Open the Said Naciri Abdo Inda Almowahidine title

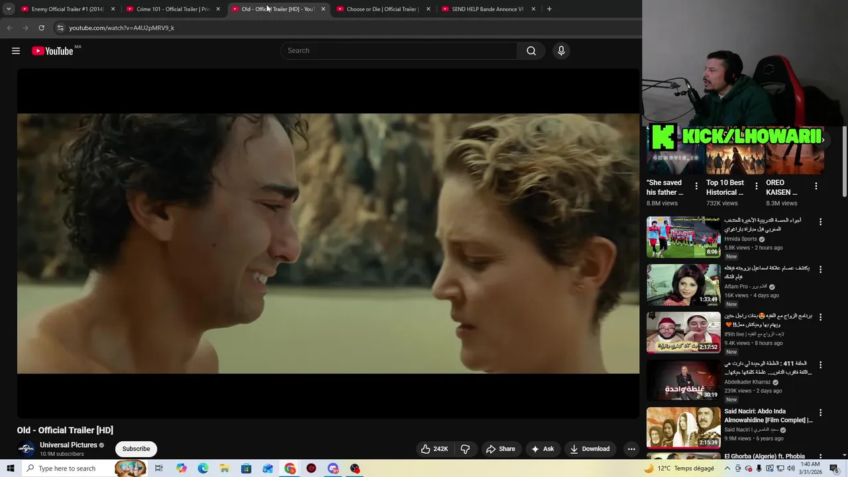[x=768, y=415]
